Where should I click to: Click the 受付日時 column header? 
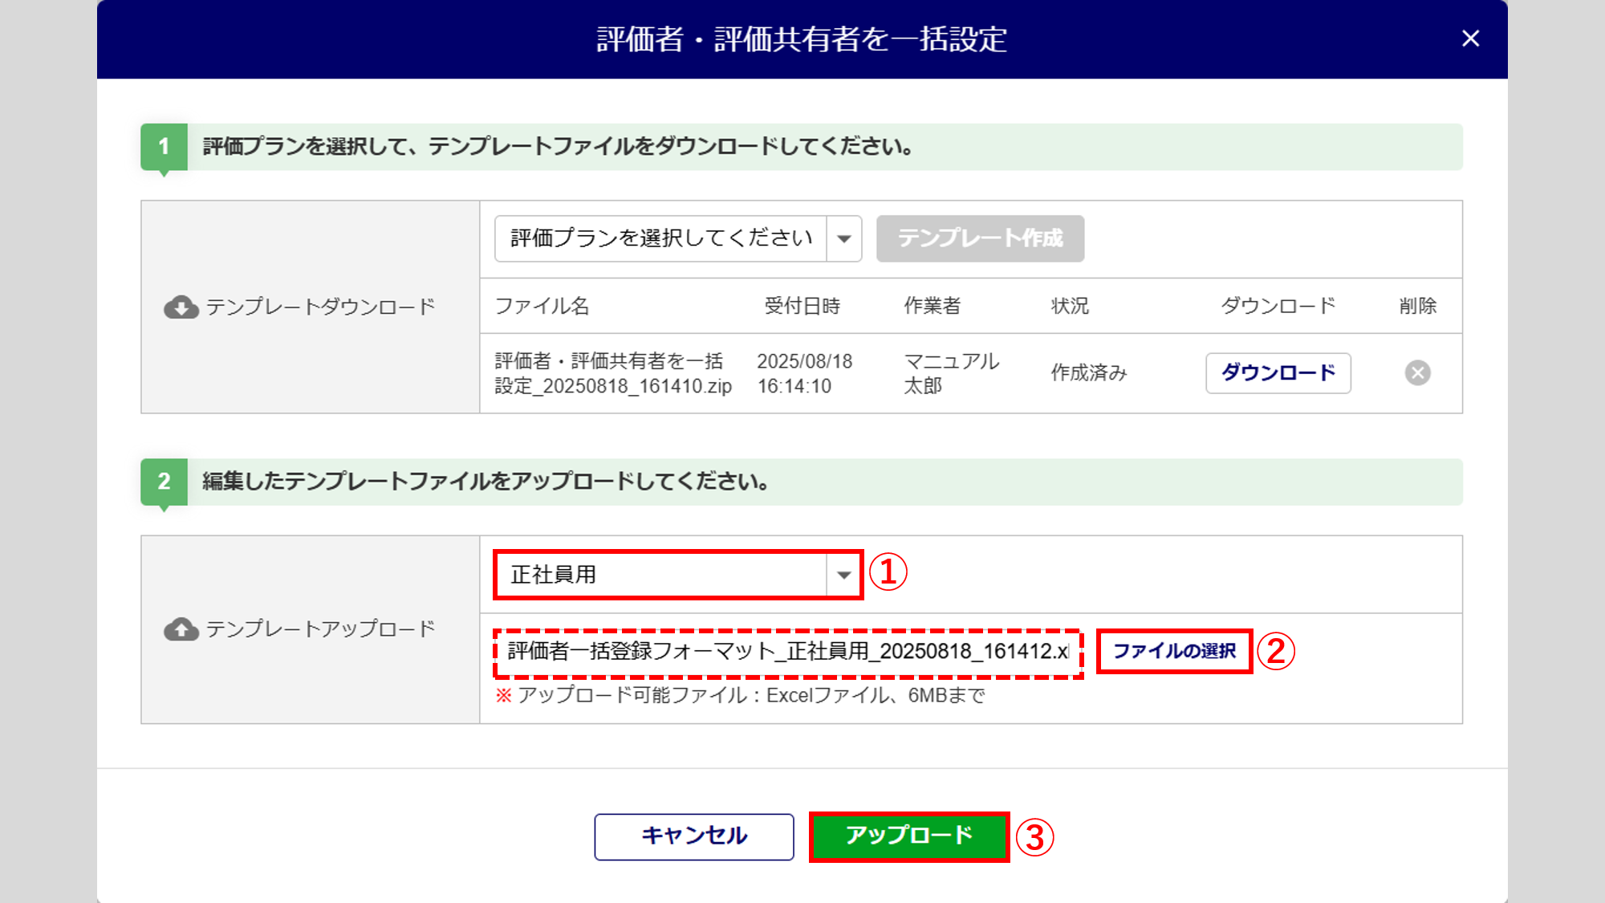[802, 306]
